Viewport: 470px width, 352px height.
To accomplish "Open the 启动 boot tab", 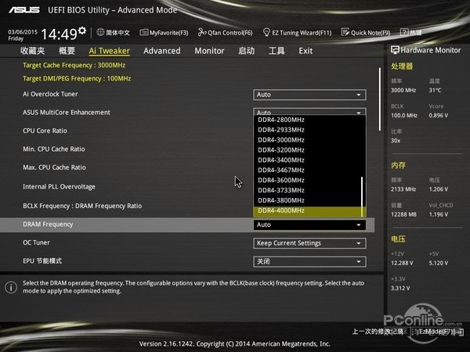I will tap(246, 51).
